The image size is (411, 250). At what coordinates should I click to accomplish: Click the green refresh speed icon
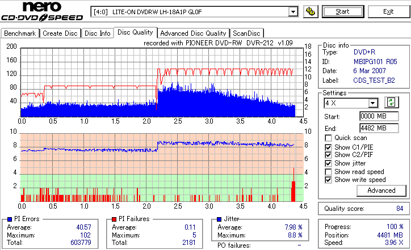tap(391, 103)
